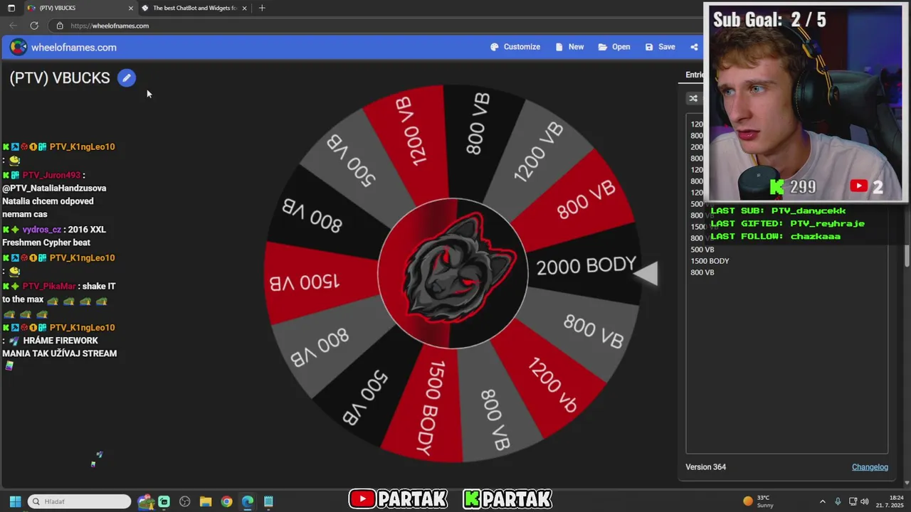Create a New wheel
The height and width of the screenshot is (512, 911).
570,47
